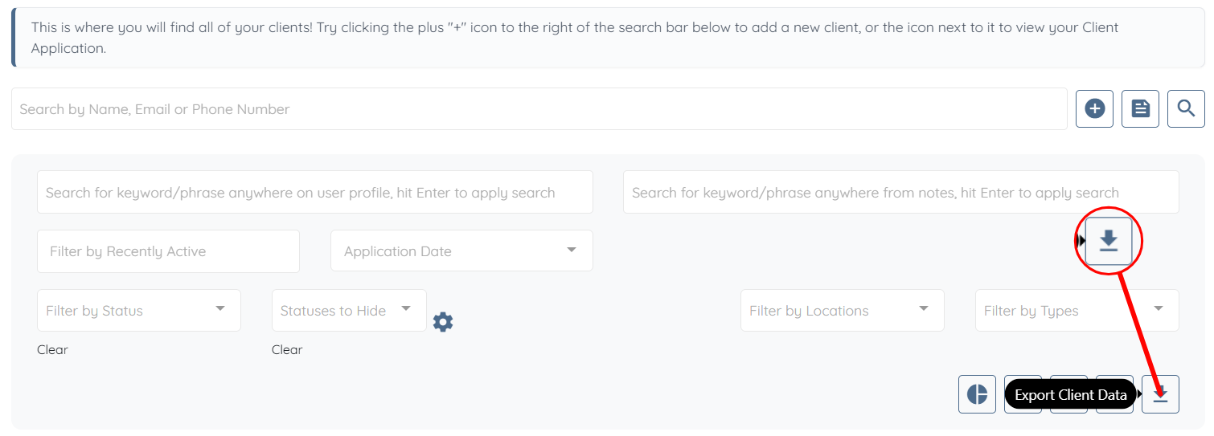Focus the Name, Email or Phone search field
This screenshot has width=1214, height=436.
click(x=539, y=109)
